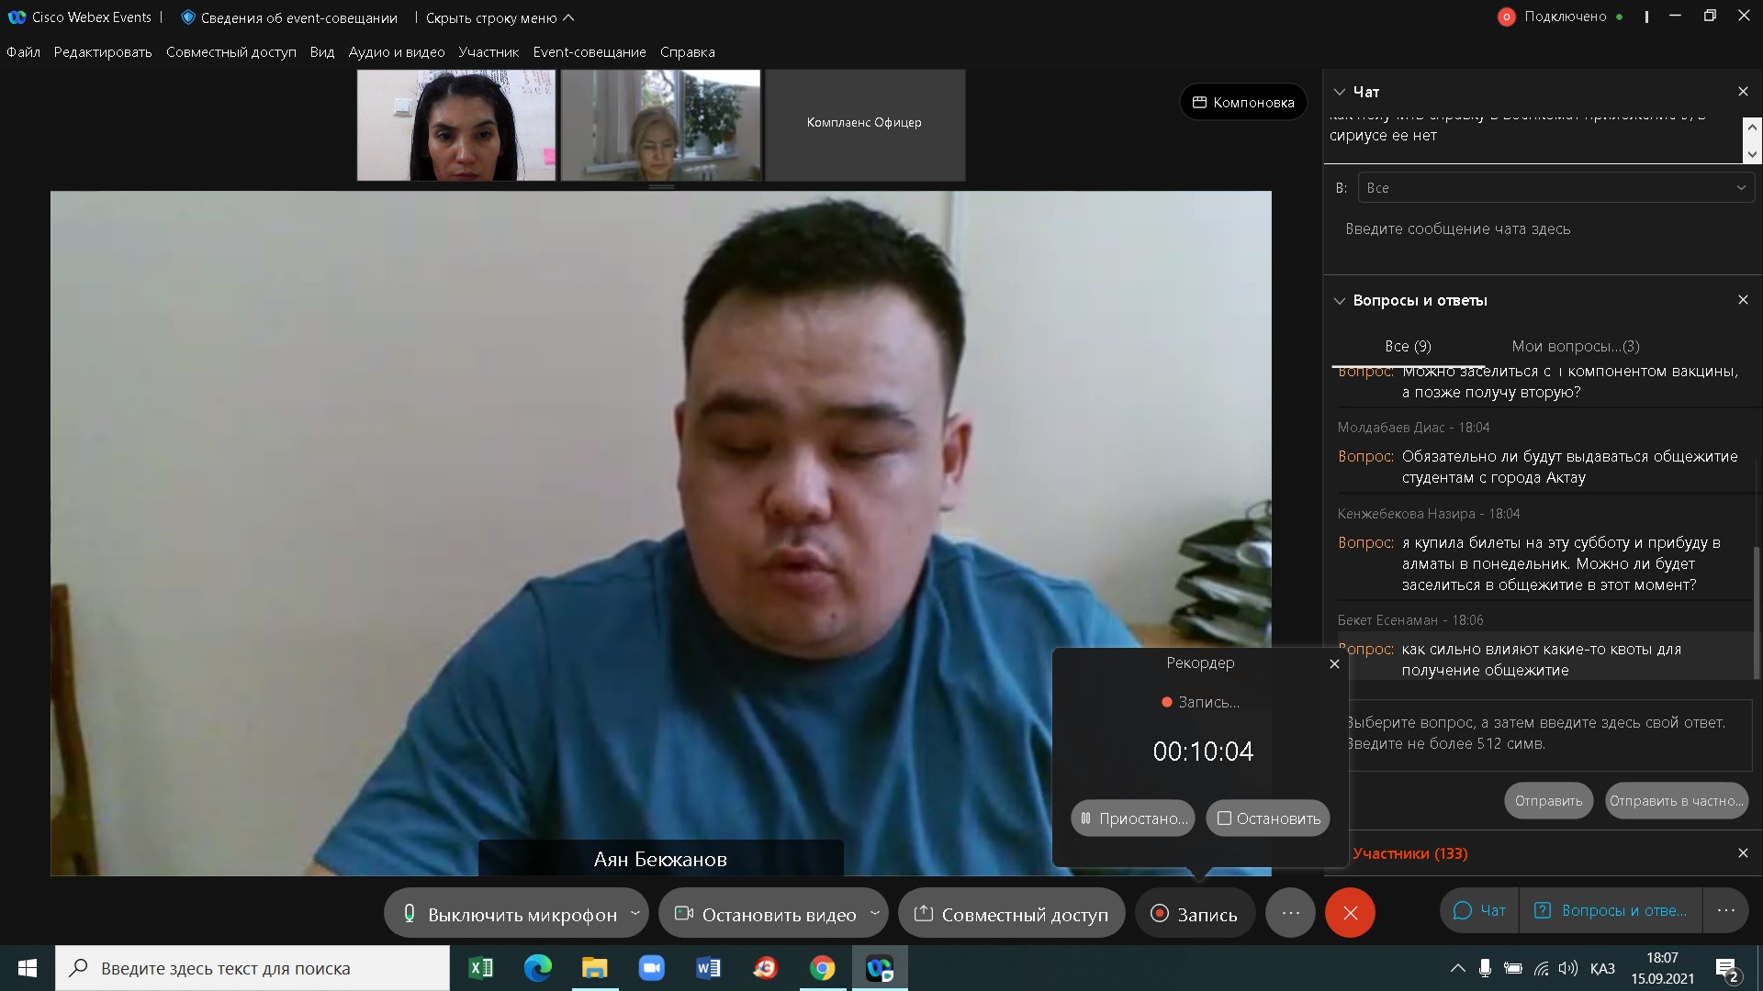This screenshot has height=991, width=1763.
Task: Open Excel from the taskbar
Action: (x=480, y=968)
